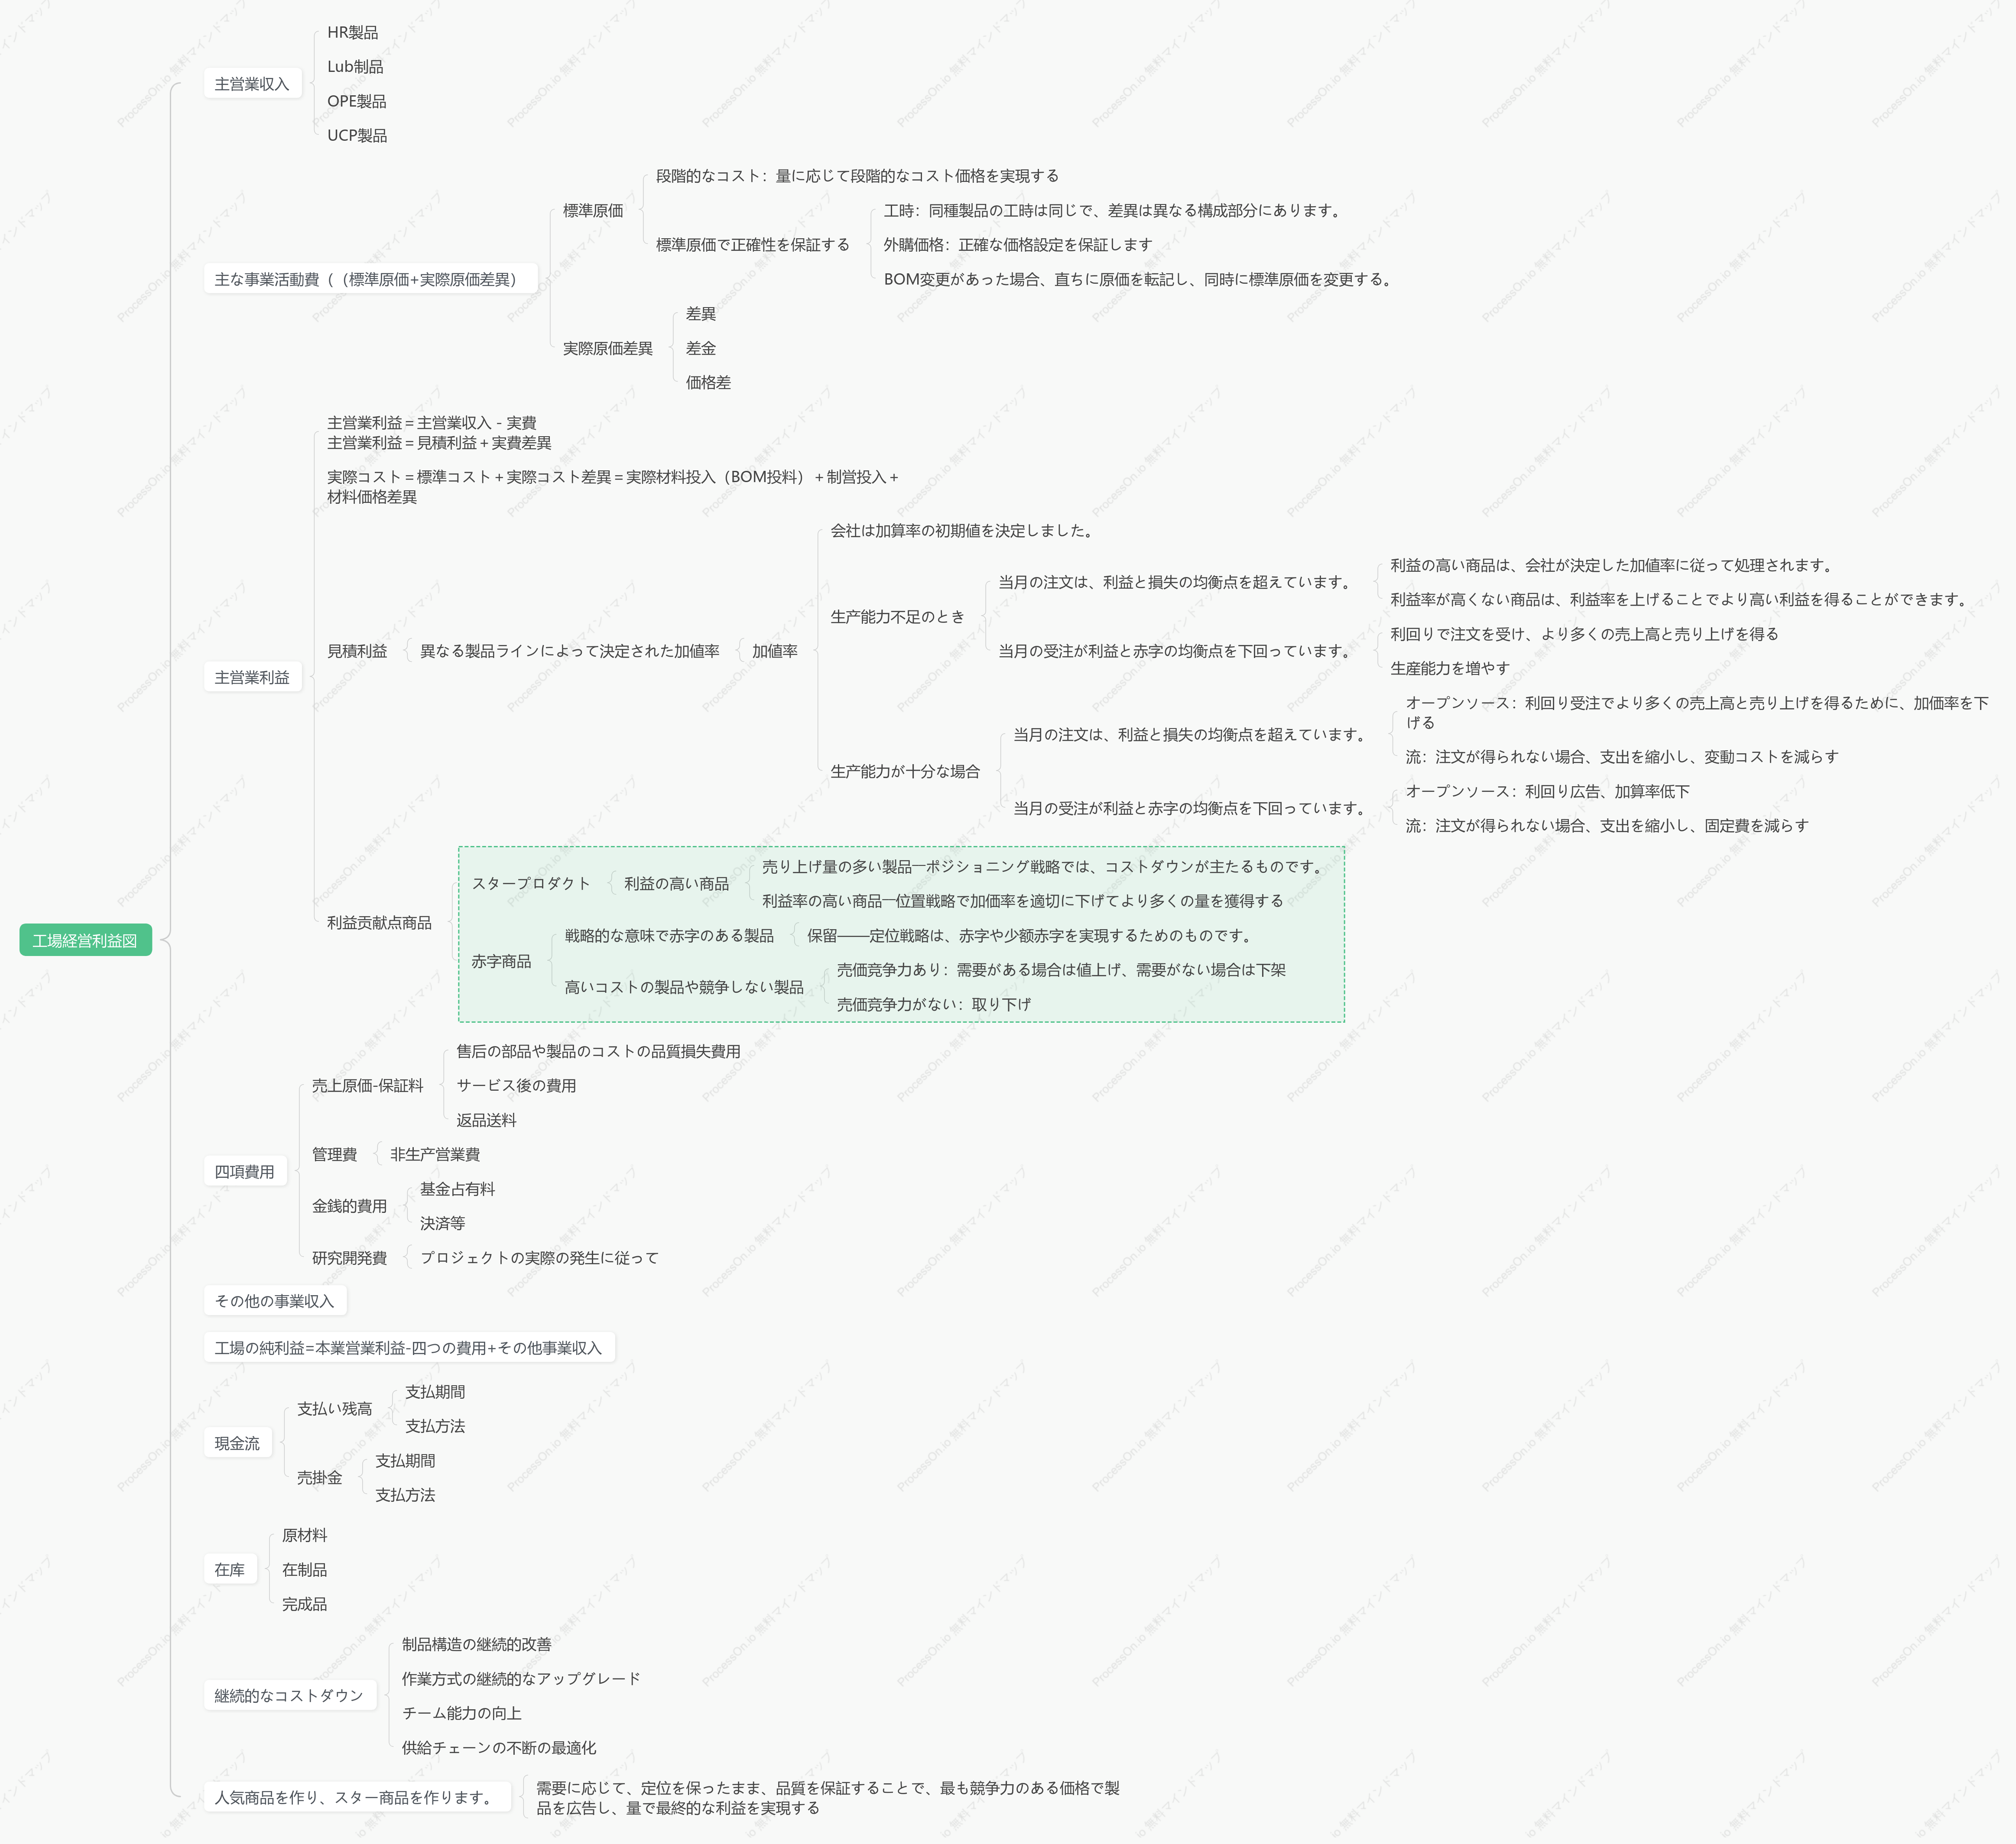2016x1844 pixels.
Task: Click the サービス後の費用 leaf
Action: [516, 1085]
